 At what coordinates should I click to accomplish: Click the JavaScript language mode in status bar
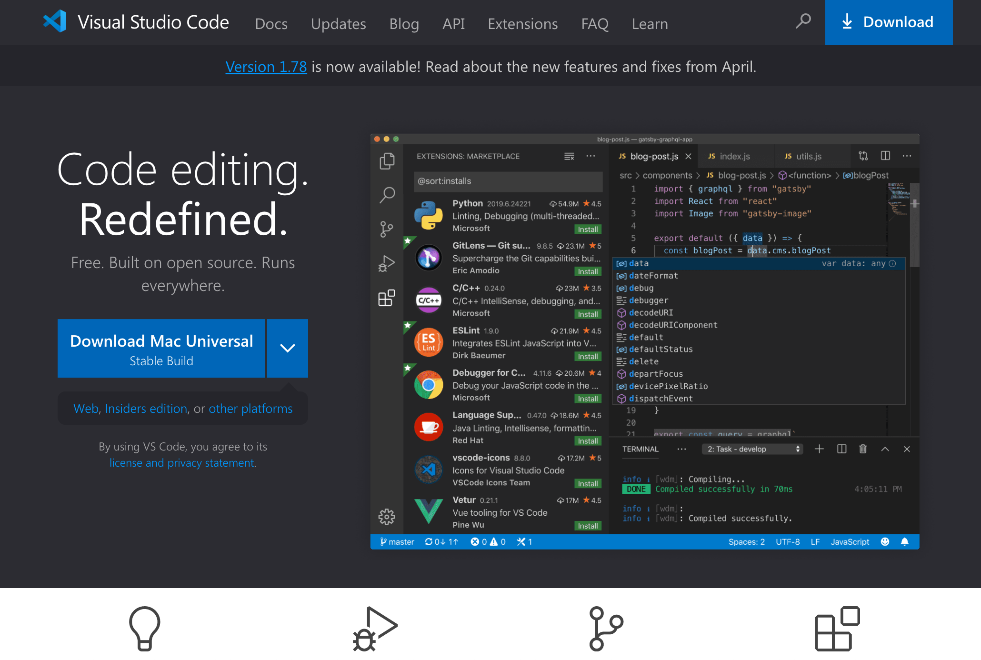(850, 542)
